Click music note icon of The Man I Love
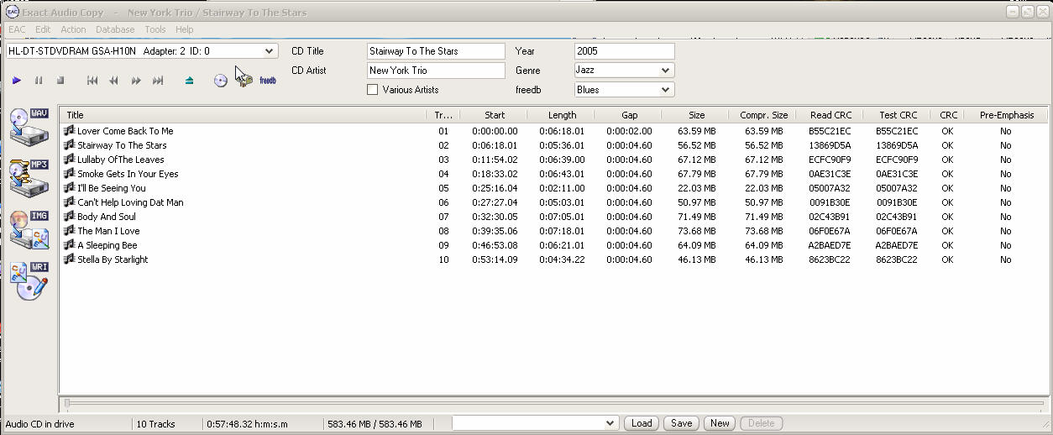The height and width of the screenshot is (435, 1053). click(x=70, y=230)
